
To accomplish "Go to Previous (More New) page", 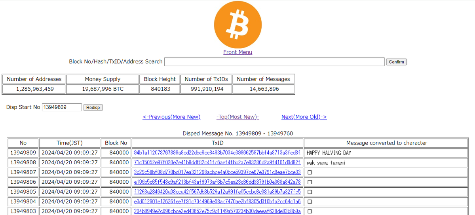I will (x=171, y=117).
